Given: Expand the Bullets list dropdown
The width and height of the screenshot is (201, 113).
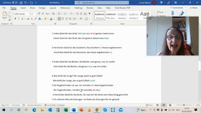Looking at the screenshot, I should [62, 14].
